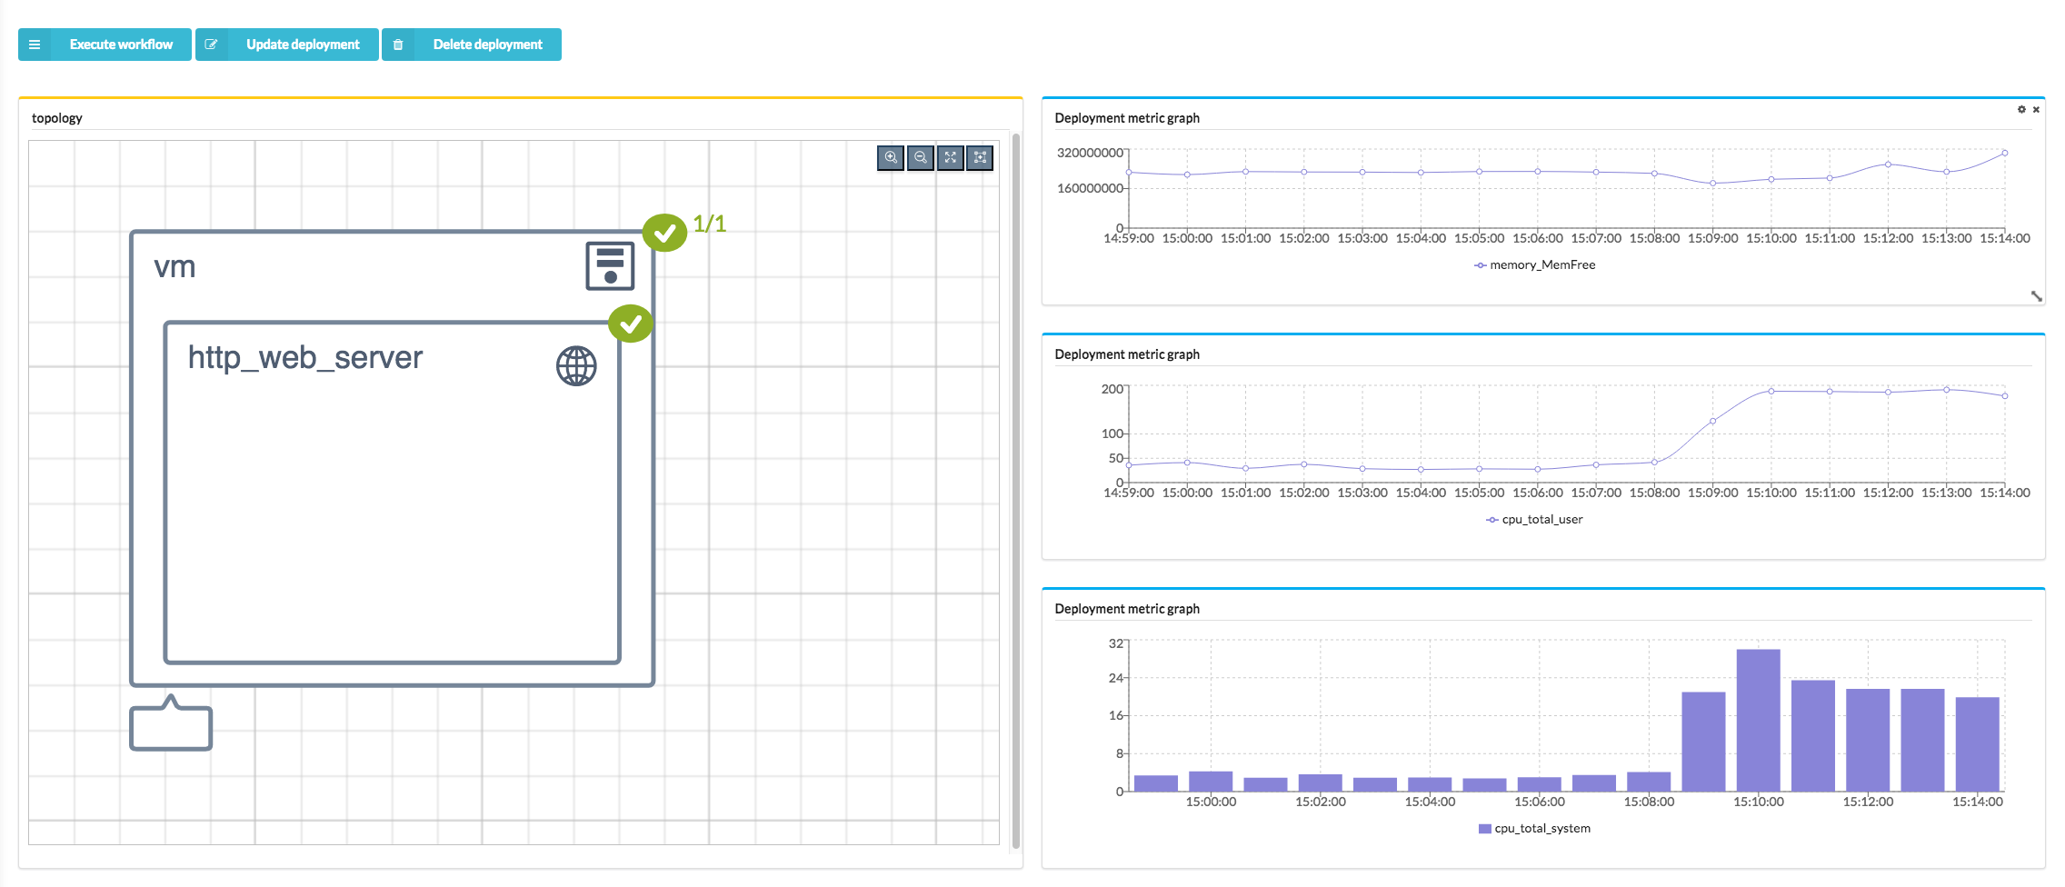Click the Delete deployment button
2065x887 pixels.
[x=472, y=45]
